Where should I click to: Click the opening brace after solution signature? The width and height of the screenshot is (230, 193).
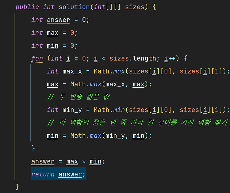click(x=154, y=7)
